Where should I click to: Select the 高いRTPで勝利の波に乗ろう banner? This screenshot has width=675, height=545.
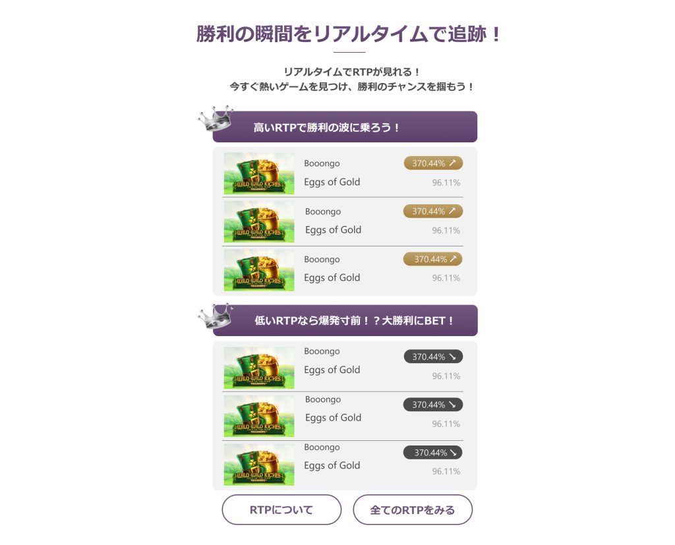tap(345, 127)
